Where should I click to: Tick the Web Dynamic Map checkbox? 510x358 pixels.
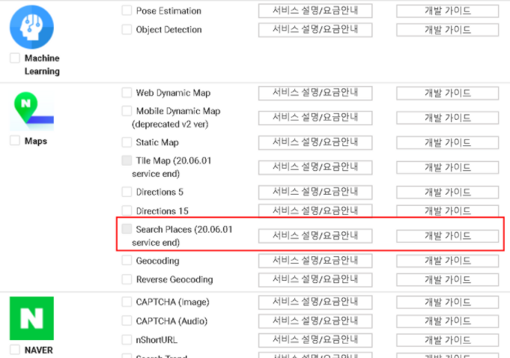pos(127,93)
